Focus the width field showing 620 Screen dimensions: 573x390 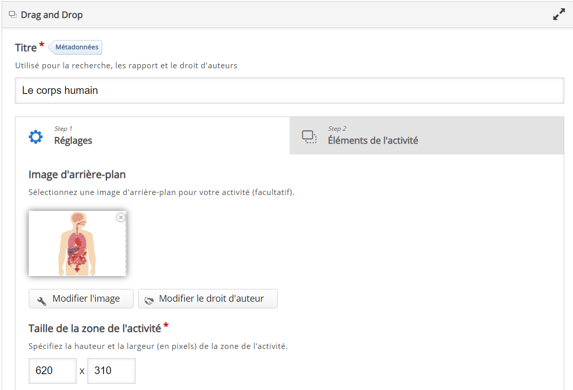tap(52, 371)
